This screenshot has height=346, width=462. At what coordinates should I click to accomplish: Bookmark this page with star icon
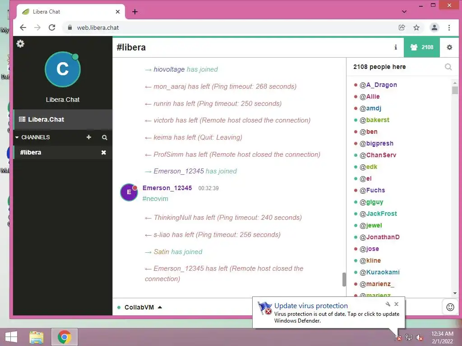pyautogui.click(x=416, y=27)
